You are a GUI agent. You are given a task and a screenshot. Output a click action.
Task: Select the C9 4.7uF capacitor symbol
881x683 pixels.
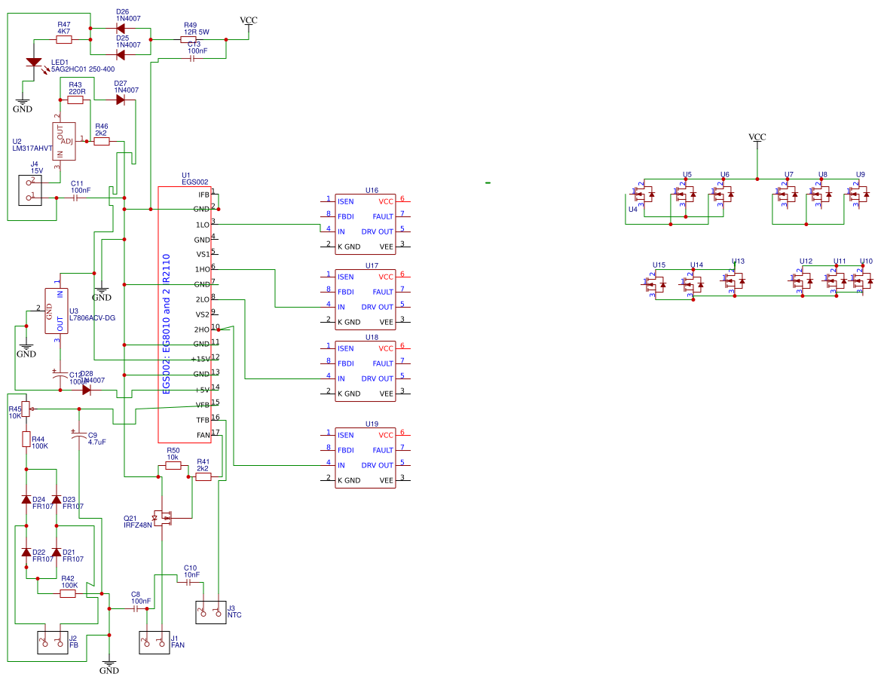pyautogui.click(x=79, y=436)
